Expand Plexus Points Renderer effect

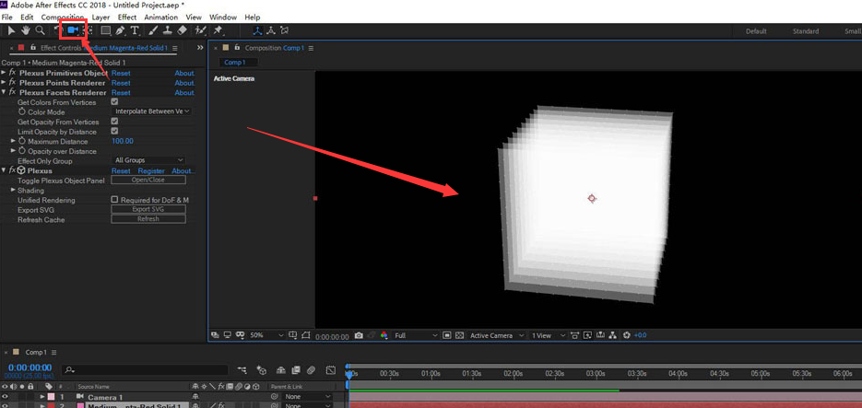pos(4,82)
